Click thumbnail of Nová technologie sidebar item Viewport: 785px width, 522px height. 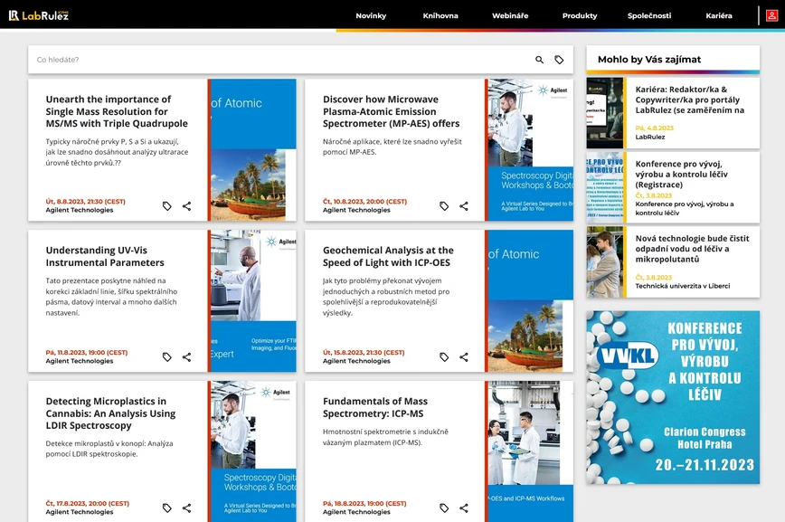[605, 262]
